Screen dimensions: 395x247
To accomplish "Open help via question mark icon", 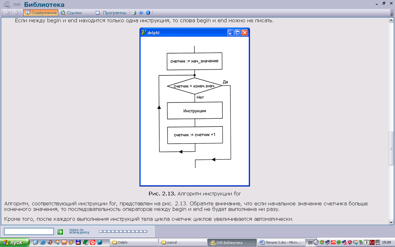I will 141,13.
